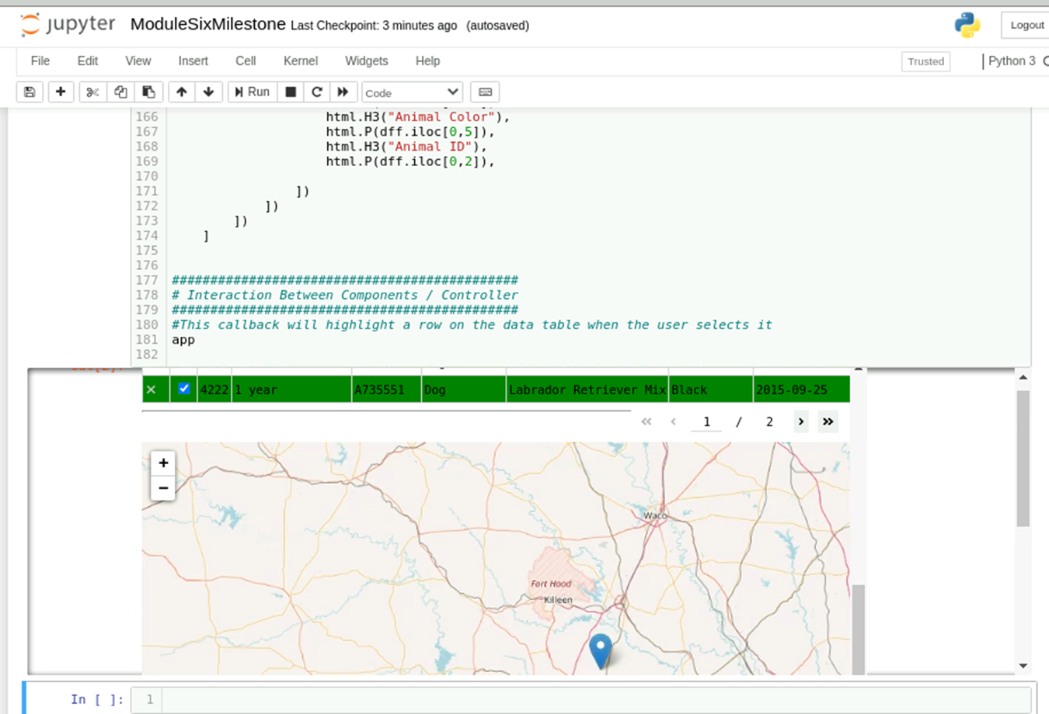Go to last table page

(x=828, y=421)
